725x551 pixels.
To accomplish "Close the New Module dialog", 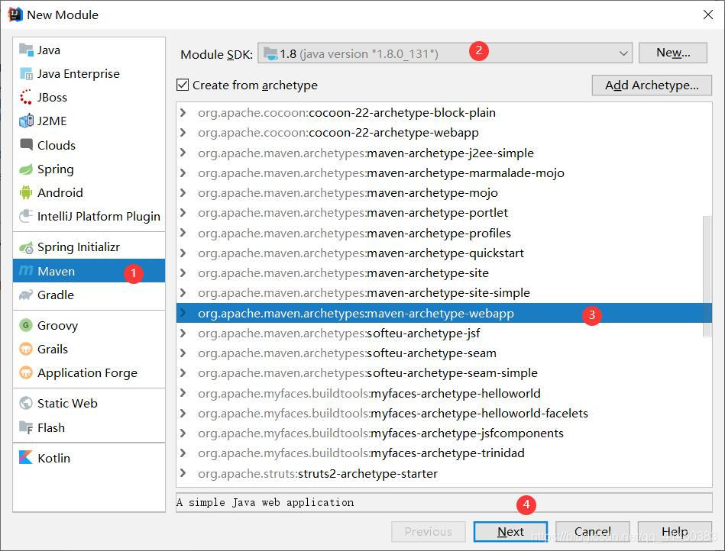I will coord(708,14).
